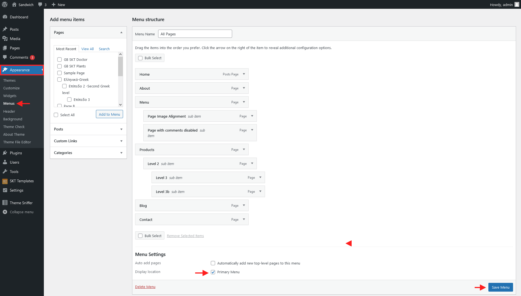Click the plus New icon in admin bar
This screenshot has width=521, height=296.
[53, 5]
